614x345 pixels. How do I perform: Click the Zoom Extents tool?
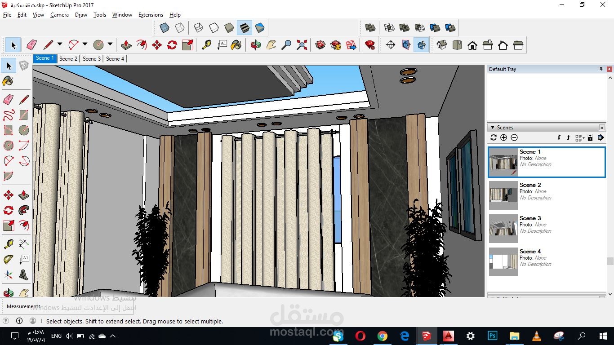[302, 45]
